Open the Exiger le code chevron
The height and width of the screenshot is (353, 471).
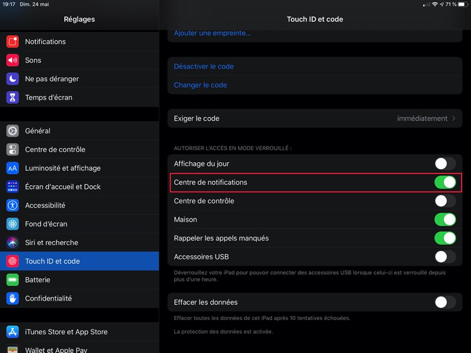tap(453, 118)
